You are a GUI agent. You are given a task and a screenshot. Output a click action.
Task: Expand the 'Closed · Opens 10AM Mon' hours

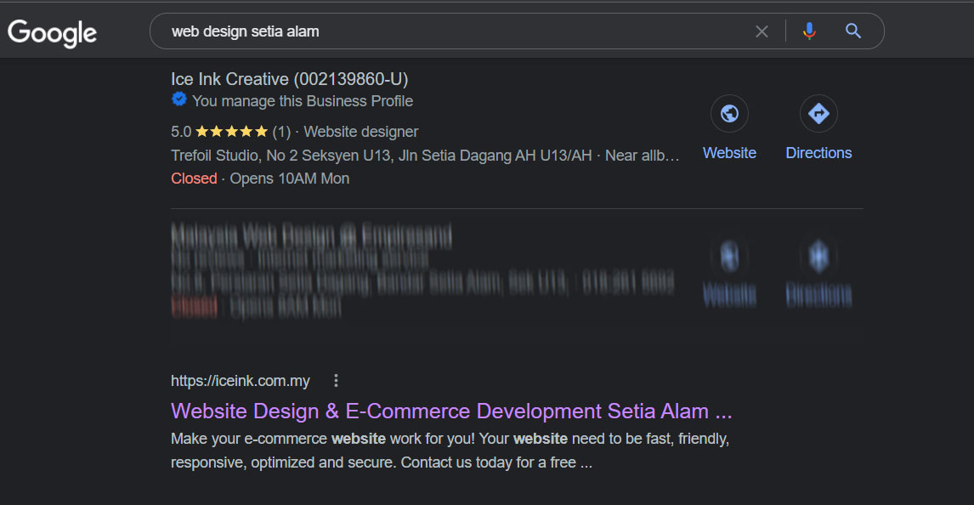tap(260, 179)
